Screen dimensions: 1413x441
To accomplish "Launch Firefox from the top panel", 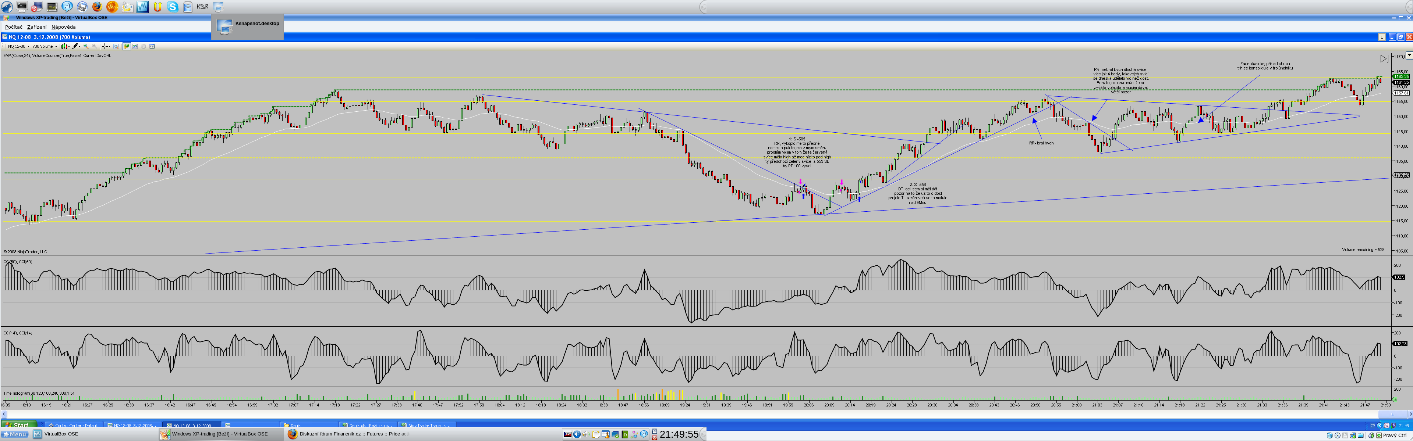I will [x=97, y=7].
